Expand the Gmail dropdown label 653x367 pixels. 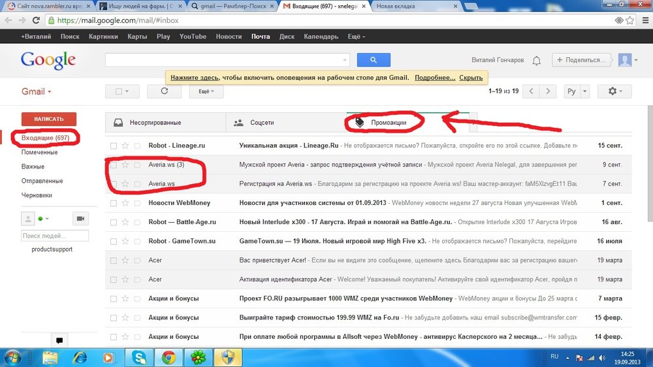[x=37, y=91]
